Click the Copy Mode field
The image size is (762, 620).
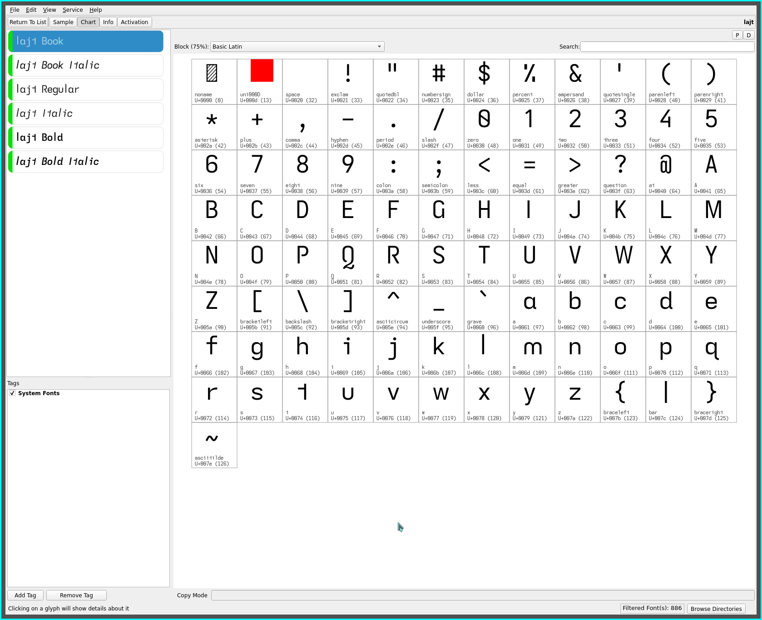(483, 595)
